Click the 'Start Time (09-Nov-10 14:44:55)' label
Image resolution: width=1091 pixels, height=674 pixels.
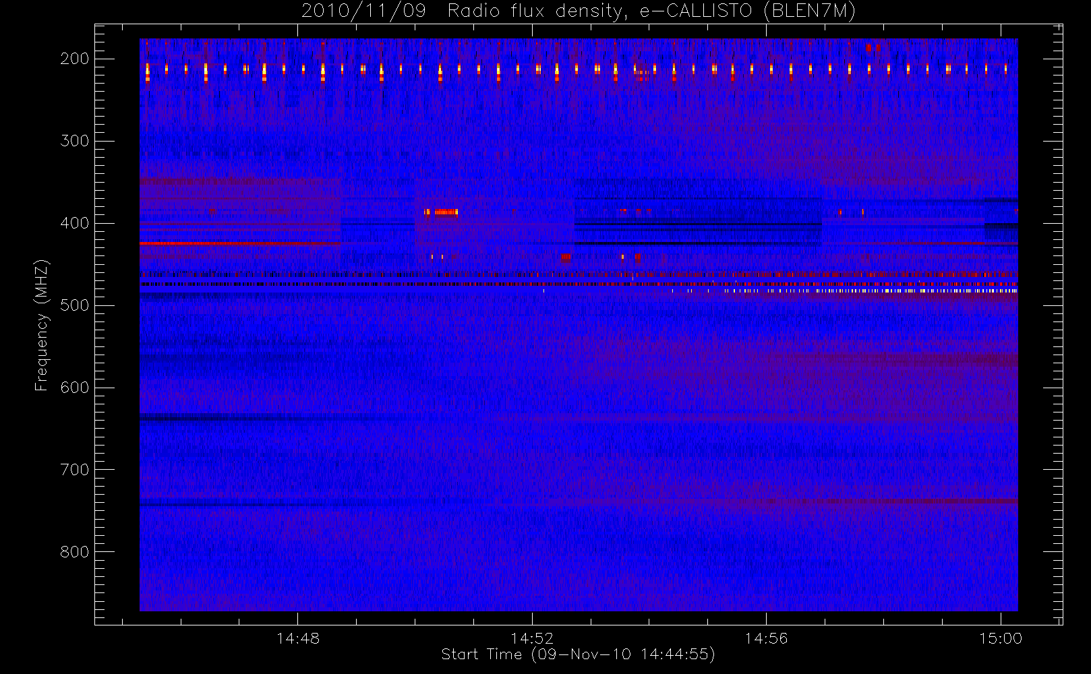click(x=578, y=654)
